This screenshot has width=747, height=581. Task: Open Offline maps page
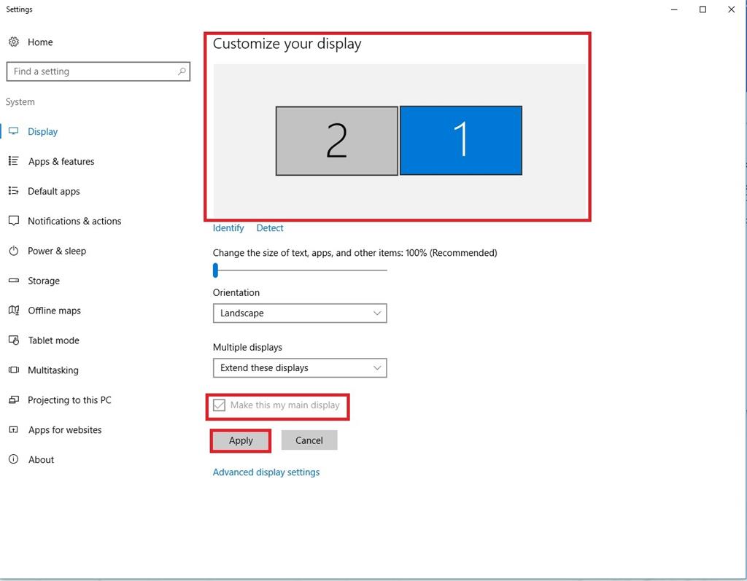click(54, 311)
